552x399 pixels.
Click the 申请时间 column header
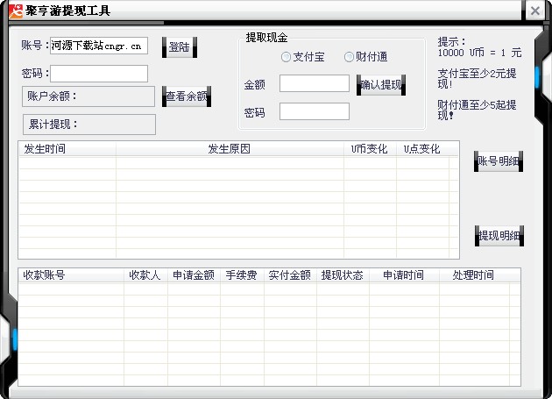[x=402, y=275]
